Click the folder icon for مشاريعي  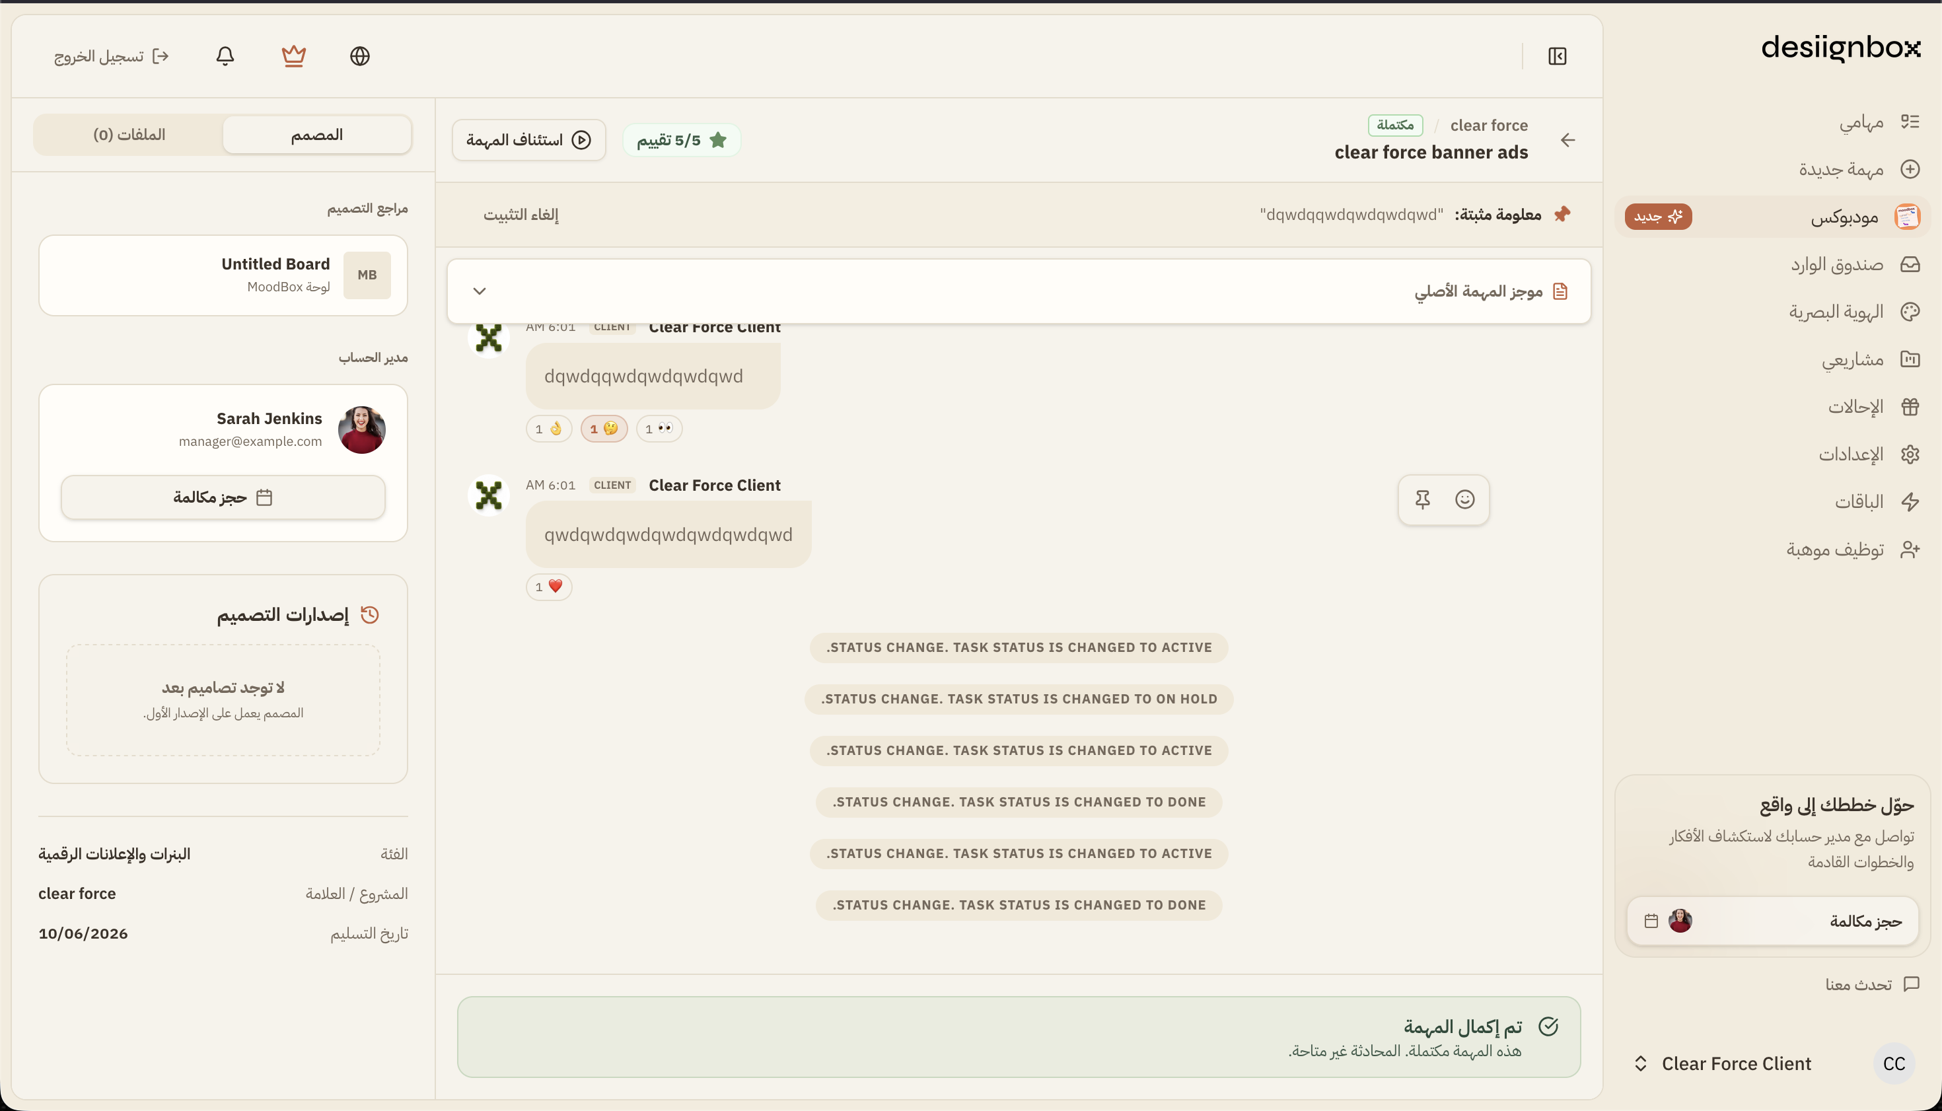[x=1910, y=359]
